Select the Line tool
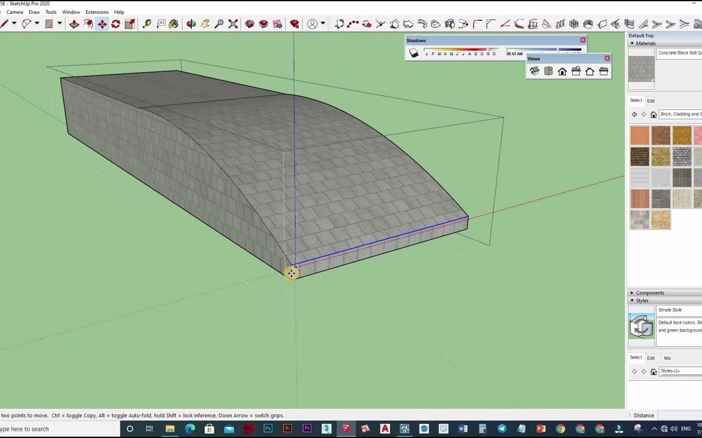The height and width of the screenshot is (438, 702). (x=4, y=24)
